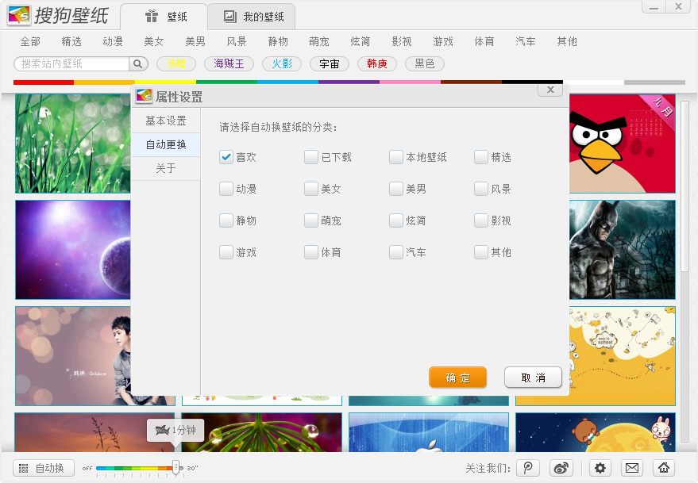Open the Angry Birds wallpaper thumbnail

click(622, 144)
